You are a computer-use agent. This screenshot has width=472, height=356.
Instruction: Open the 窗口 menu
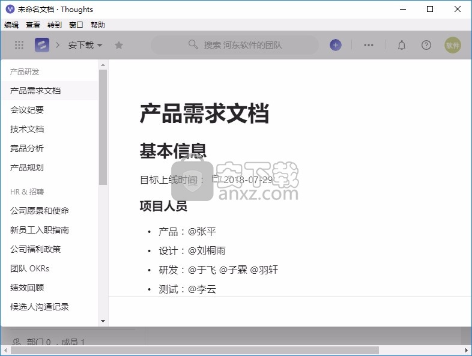point(76,25)
